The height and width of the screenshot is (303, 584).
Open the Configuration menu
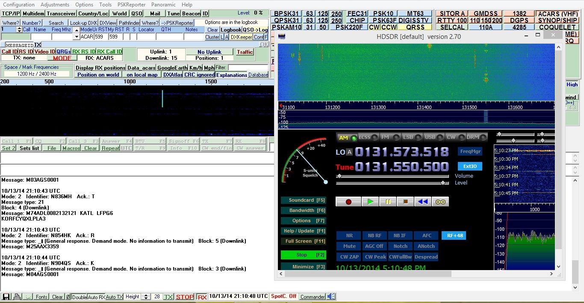point(19,5)
